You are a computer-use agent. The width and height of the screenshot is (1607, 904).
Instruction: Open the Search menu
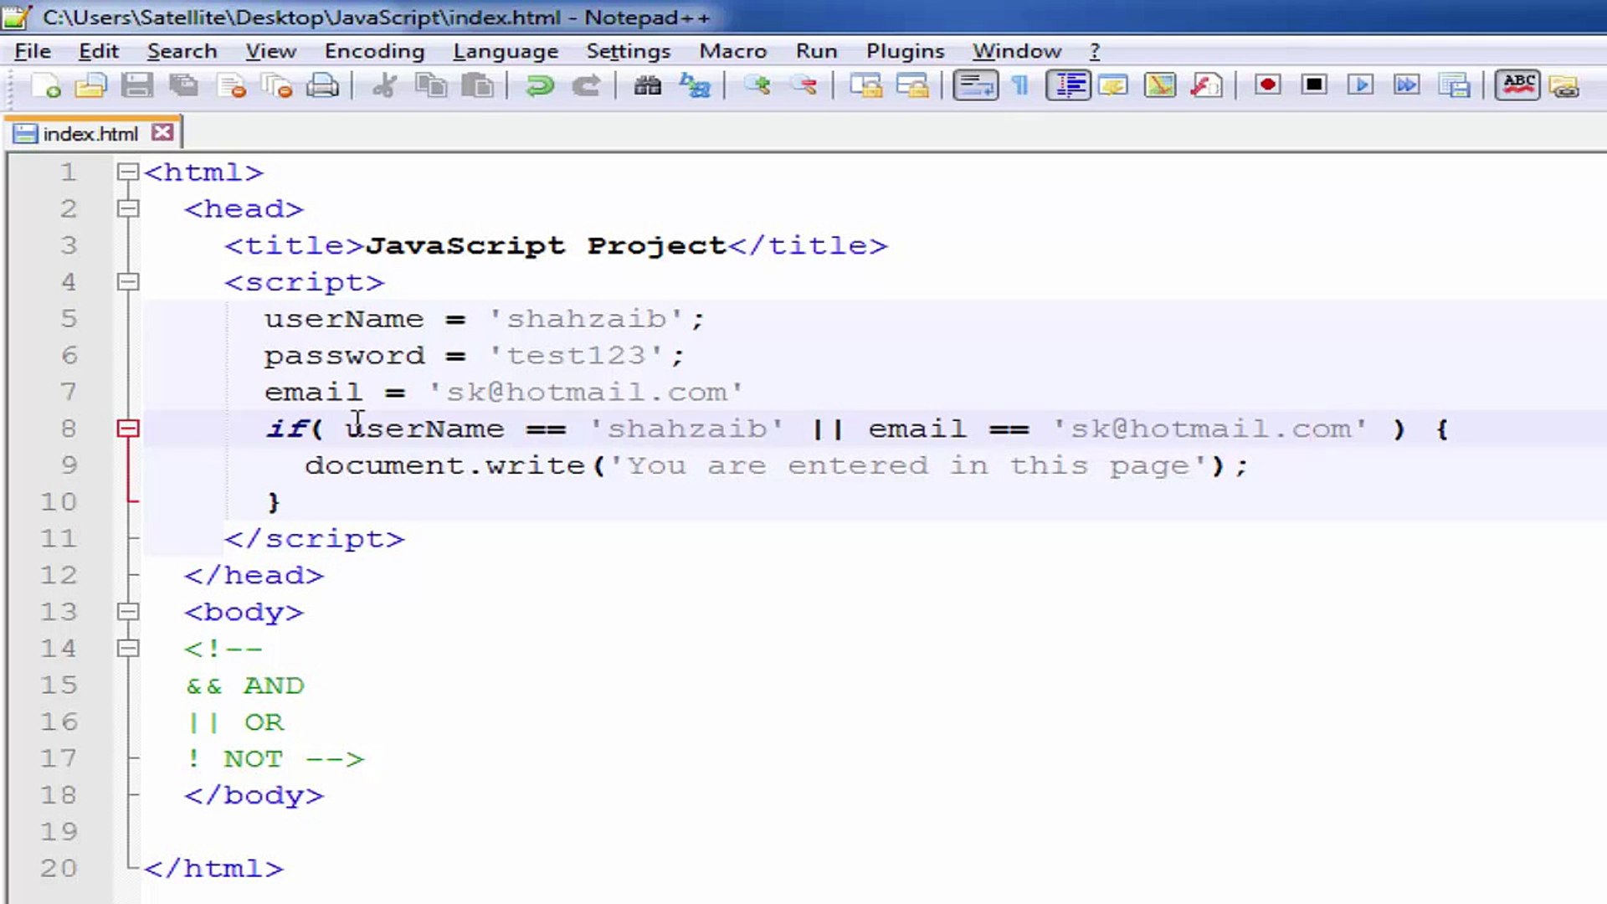[x=182, y=51]
